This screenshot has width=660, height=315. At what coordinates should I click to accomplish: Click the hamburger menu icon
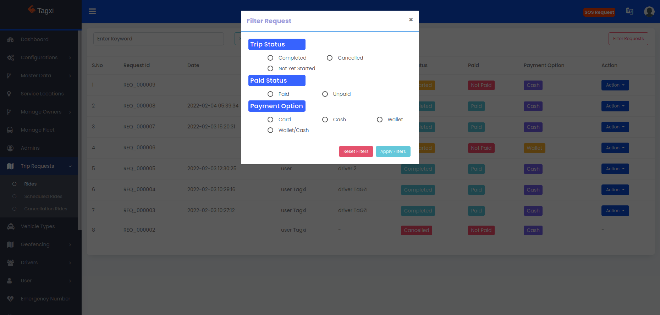pyautogui.click(x=92, y=11)
